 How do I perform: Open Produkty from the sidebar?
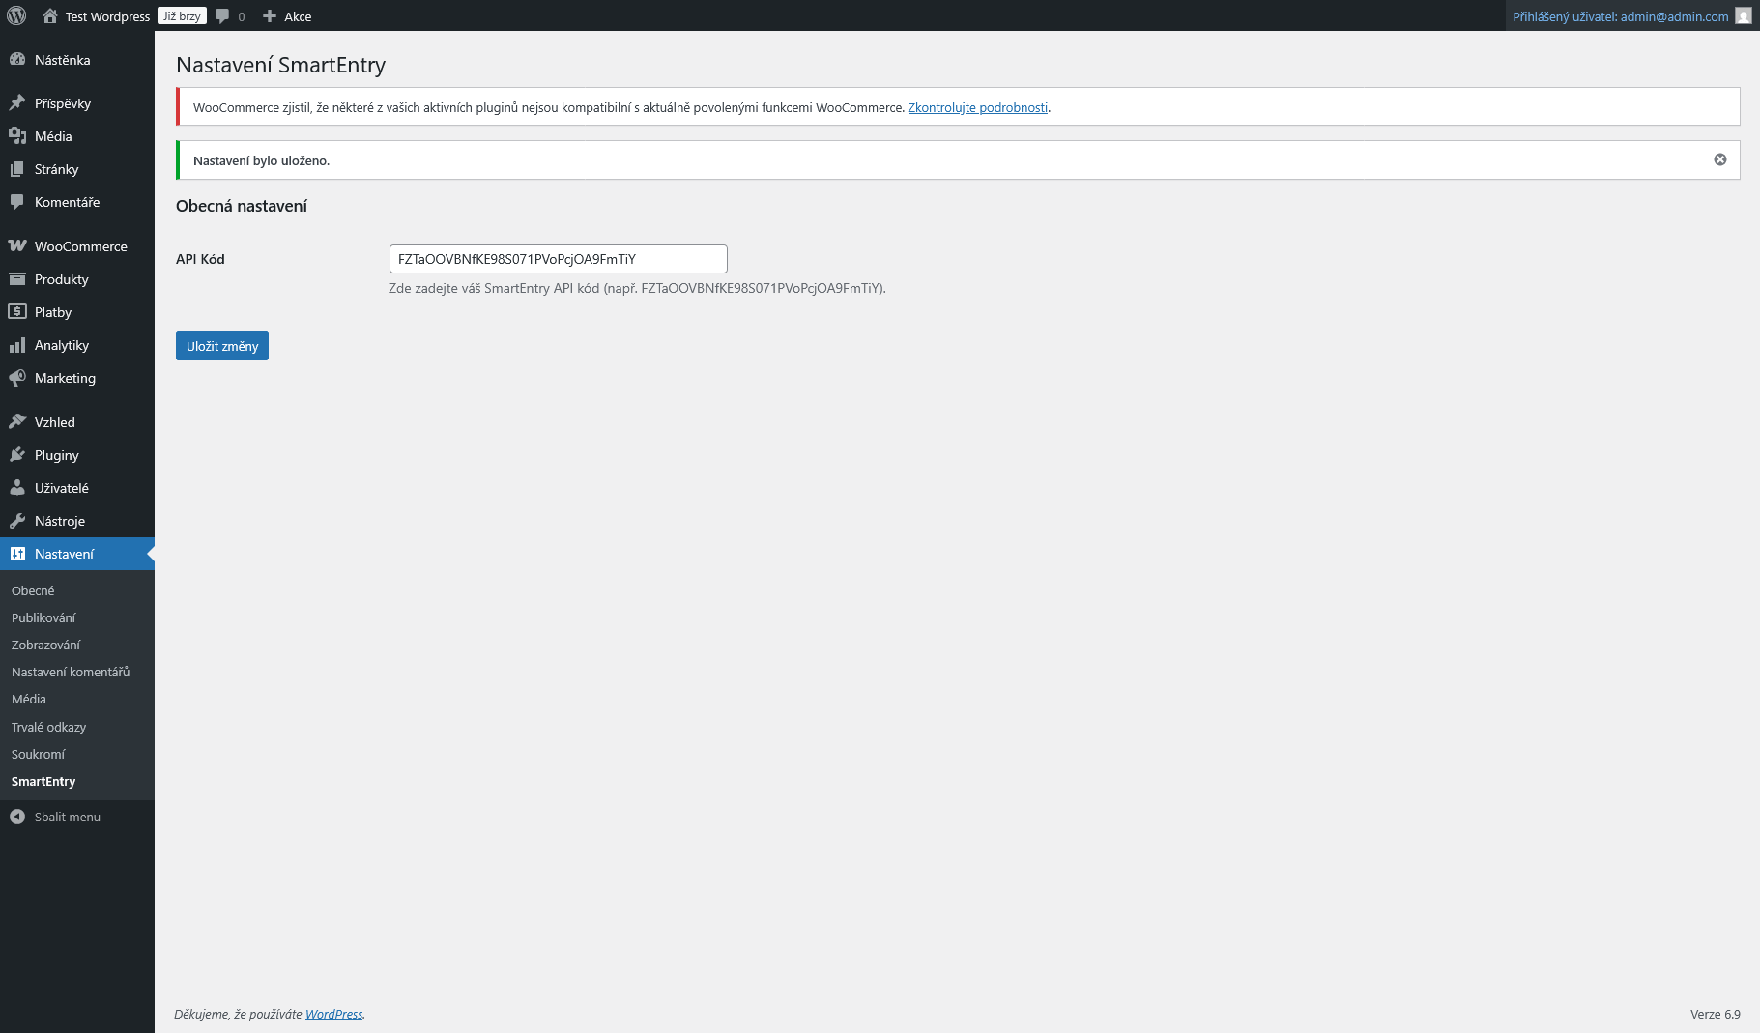tap(60, 278)
